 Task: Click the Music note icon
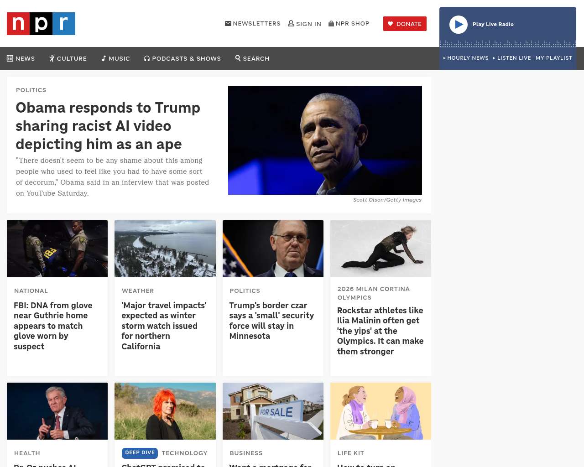[104, 58]
